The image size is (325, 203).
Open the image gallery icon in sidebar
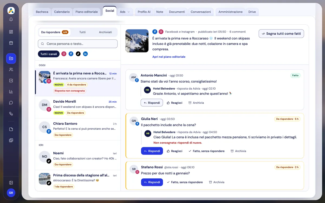click(x=11, y=140)
